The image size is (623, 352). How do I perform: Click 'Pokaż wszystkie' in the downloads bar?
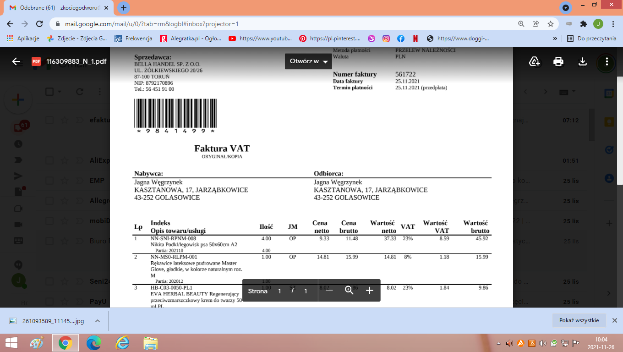tap(579, 320)
